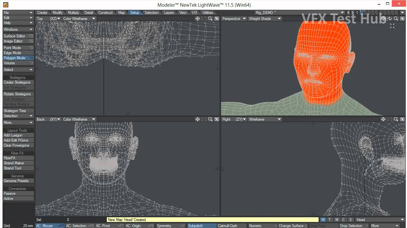
Task: Click Create Skelegons button
Action: [x=18, y=82]
